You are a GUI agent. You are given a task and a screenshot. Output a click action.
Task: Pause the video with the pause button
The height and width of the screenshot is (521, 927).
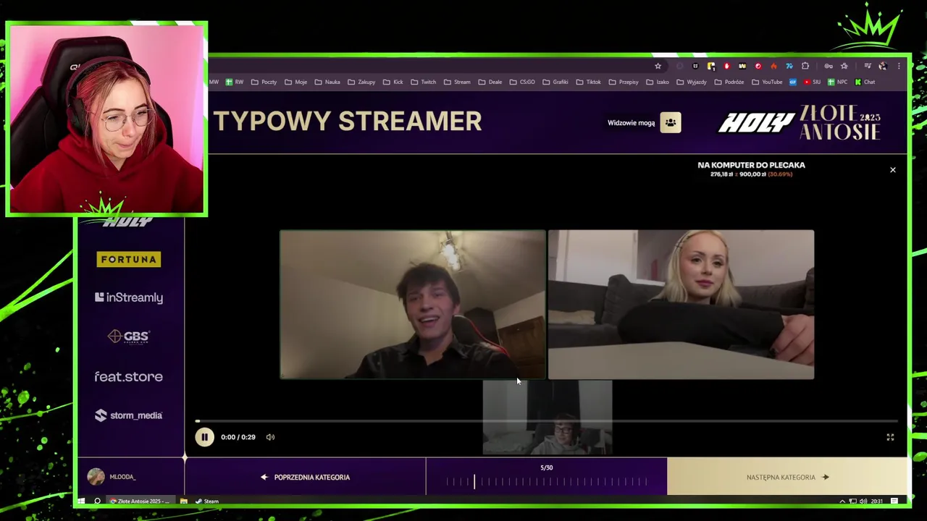coord(204,437)
